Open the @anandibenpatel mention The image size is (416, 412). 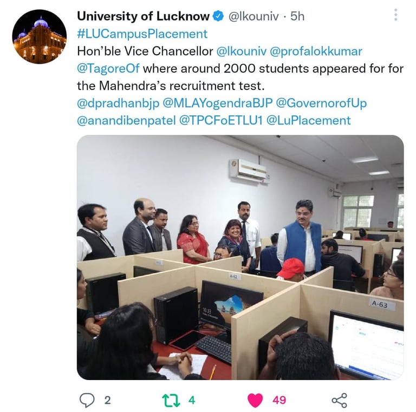(126, 121)
